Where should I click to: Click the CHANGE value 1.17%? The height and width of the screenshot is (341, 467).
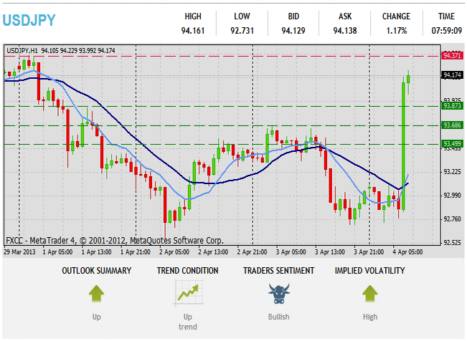click(x=397, y=31)
